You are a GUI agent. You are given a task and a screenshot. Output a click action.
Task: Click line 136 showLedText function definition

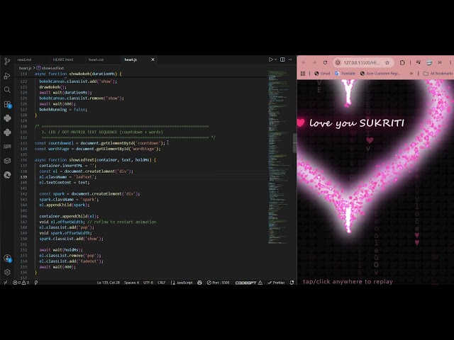[95, 160]
